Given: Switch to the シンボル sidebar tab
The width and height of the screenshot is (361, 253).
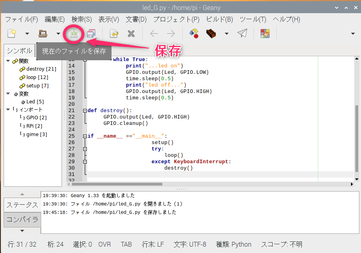Looking at the screenshot, I should tap(19, 51).
